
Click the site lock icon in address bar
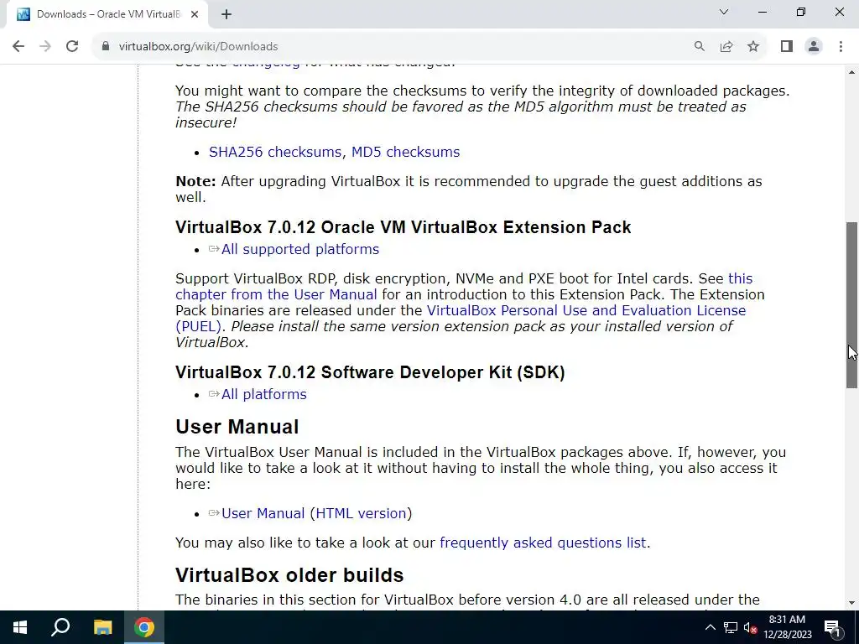click(106, 47)
